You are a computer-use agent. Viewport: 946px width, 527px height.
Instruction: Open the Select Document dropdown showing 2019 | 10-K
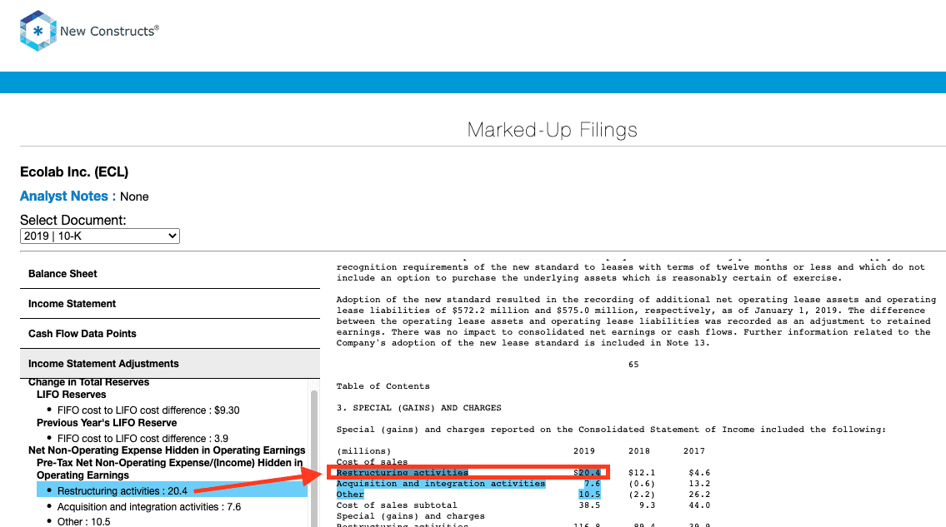tap(99, 236)
